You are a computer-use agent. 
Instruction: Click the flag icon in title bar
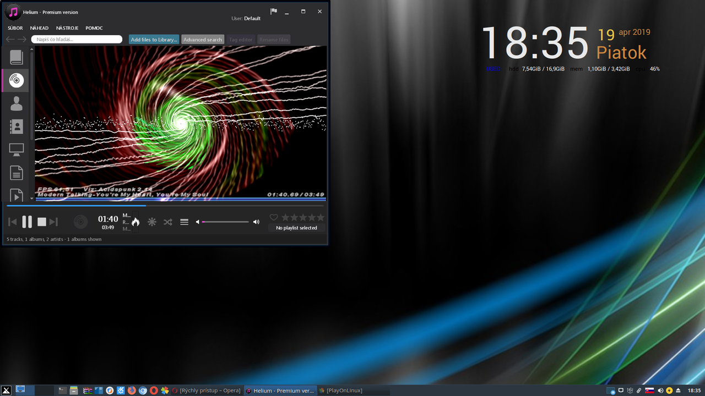(274, 12)
